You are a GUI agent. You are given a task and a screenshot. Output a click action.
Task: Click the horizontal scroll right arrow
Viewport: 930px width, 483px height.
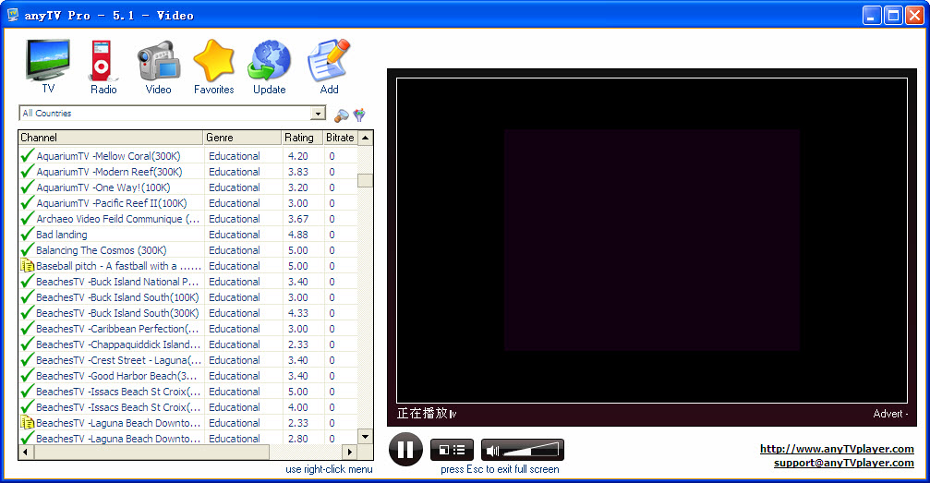[350, 452]
